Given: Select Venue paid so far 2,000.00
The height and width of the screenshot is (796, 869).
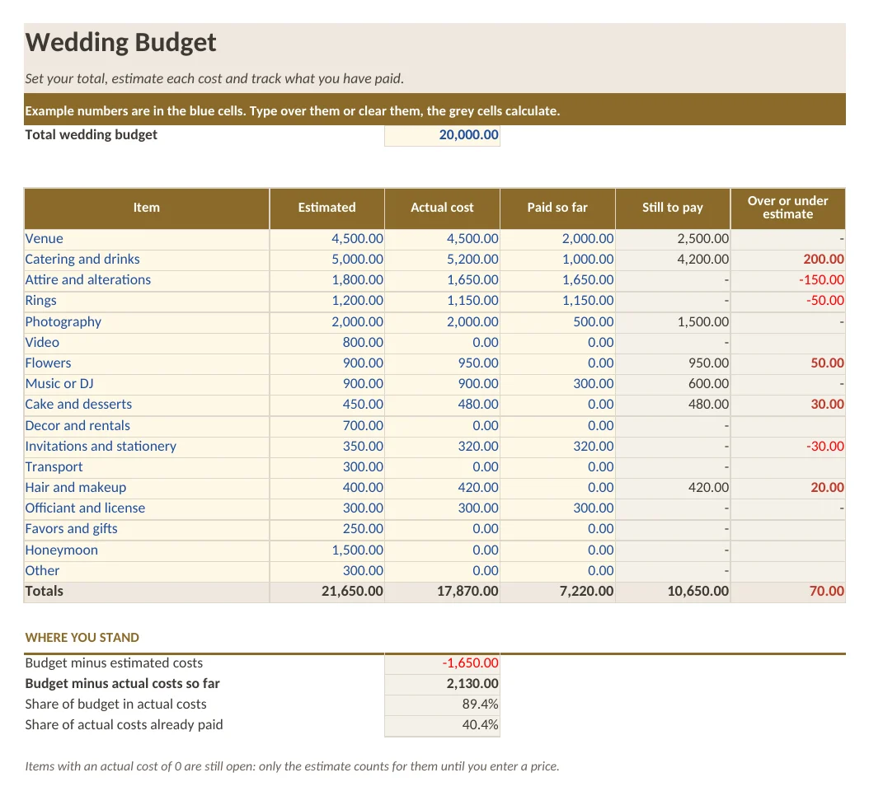Looking at the screenshot, I should tap(557, 239).
